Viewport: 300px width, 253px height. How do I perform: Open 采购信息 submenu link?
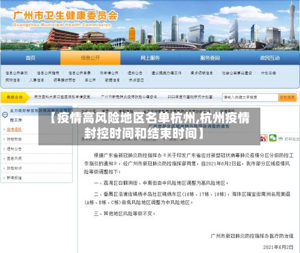(13, 80)
